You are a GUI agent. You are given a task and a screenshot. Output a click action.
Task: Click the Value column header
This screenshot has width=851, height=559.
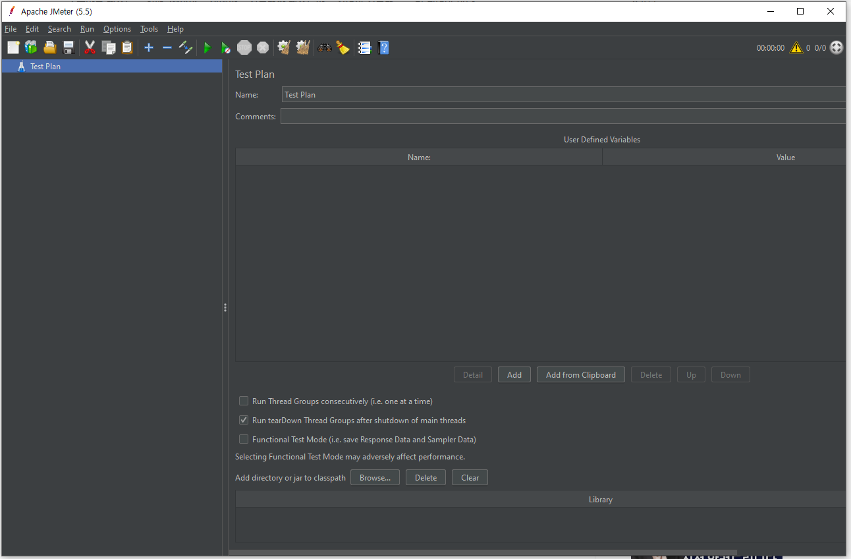tap(724, 158)
